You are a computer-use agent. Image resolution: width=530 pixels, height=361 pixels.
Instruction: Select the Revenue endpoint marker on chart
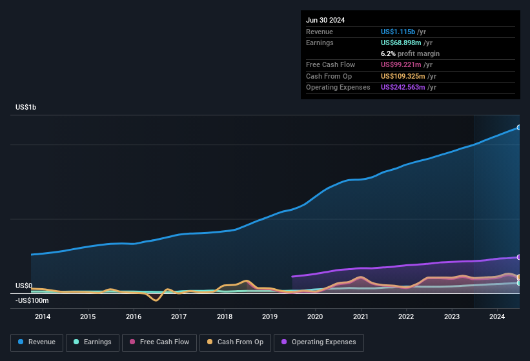coord(518,128)
